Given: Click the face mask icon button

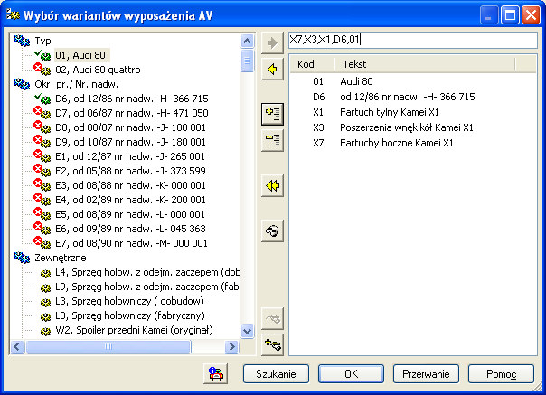Looking at the screenshot, I should click(x=272, y=230).
